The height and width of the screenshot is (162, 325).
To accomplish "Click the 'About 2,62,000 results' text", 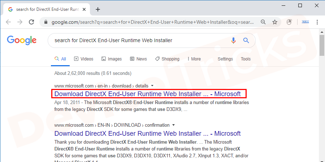I will [x=93, y=73].
